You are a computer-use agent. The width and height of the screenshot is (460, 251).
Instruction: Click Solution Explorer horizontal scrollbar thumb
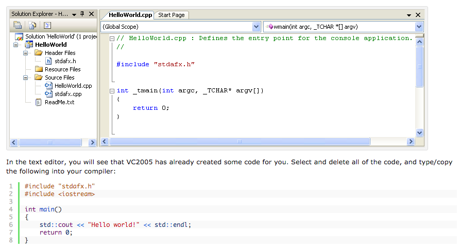(x=50, y=142)
